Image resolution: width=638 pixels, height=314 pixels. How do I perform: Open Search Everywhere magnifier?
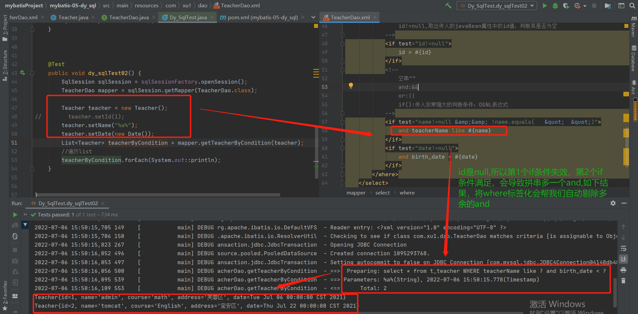click(632, 6)
